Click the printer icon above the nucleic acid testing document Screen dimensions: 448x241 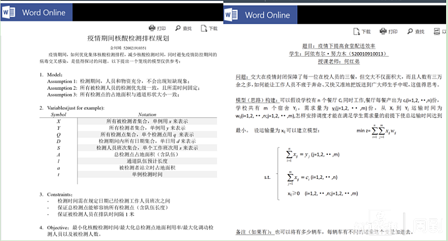152,28
